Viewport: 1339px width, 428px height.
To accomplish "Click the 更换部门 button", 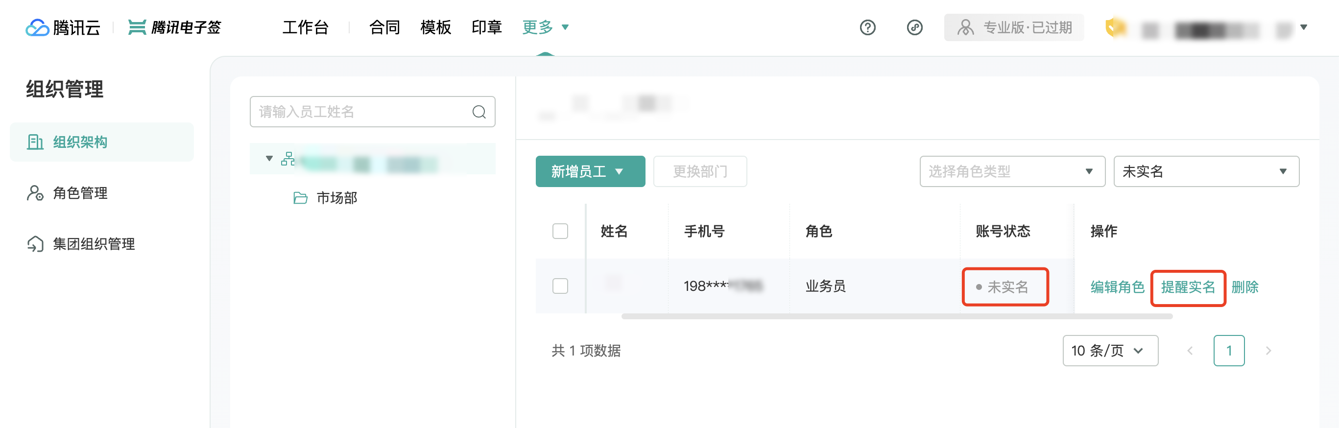I will pyautogui.click(x=700, y=171).
